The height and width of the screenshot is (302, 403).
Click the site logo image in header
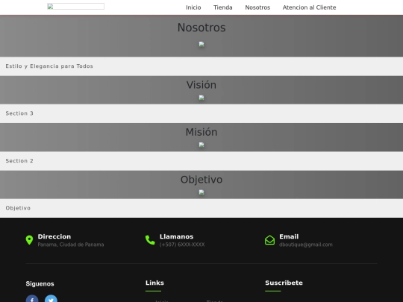(76, 7)
